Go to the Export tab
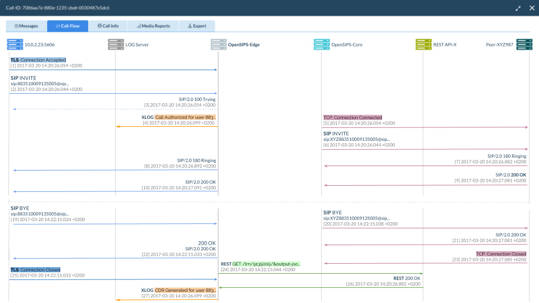539x303 pixels. pyautogui.click(x=197, y=26)
